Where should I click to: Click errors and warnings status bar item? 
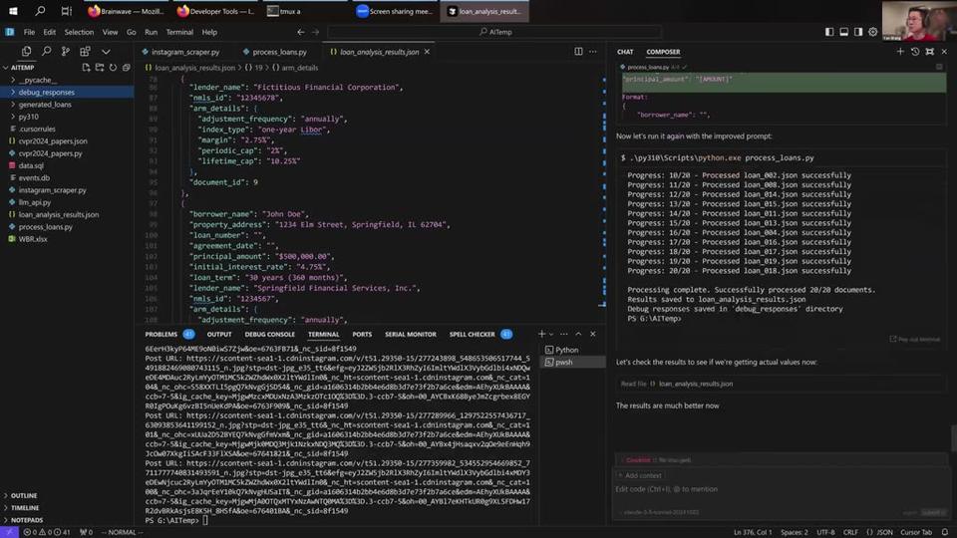47,532
